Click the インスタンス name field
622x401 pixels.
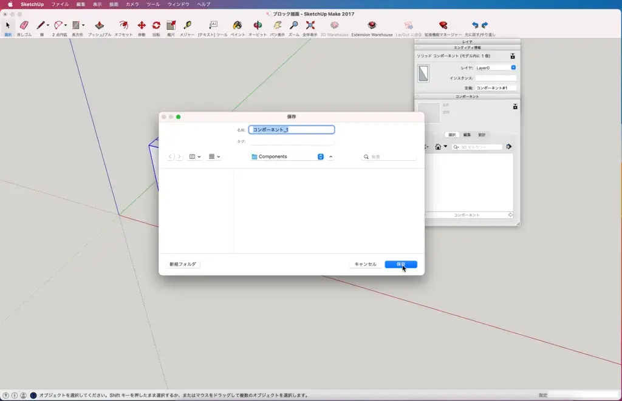point(496,78)
